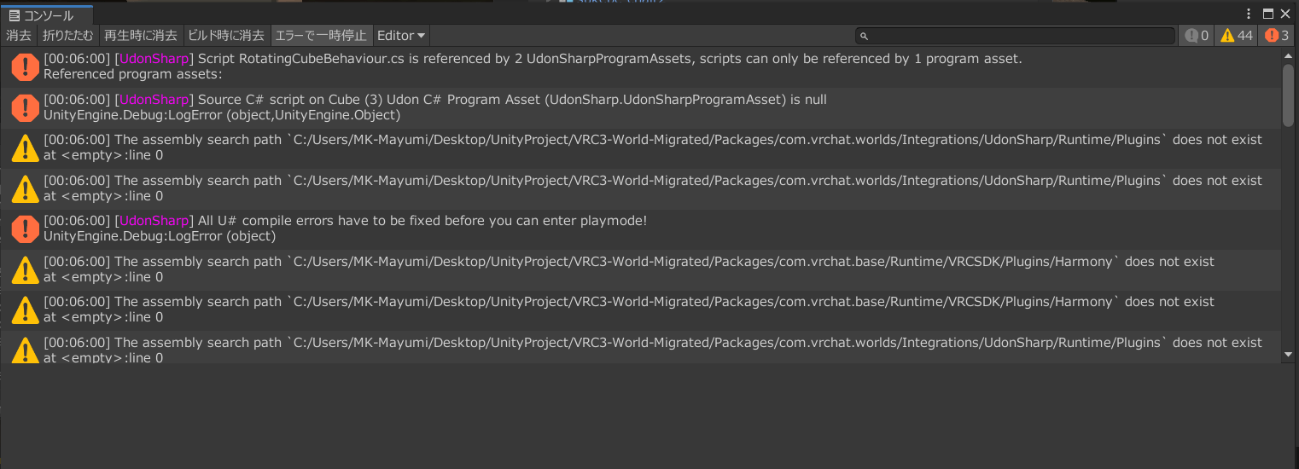Viewport: 1299px width, 469px height.
Task: Click the scrollbar up arrow in log list
Action: pos(1289,56)
